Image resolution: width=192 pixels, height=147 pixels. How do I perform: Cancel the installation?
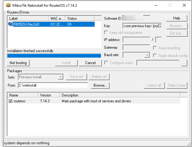[90, 63]
